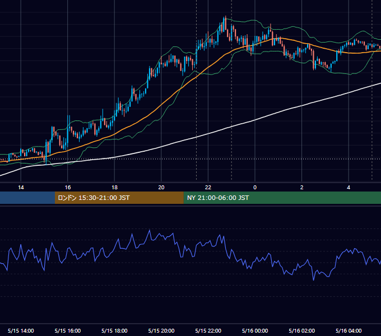381x336 pixels.
Task: Select the NY 21:00-06:00 JST session band
Action: pyautogui.click(x=282, y=198)
